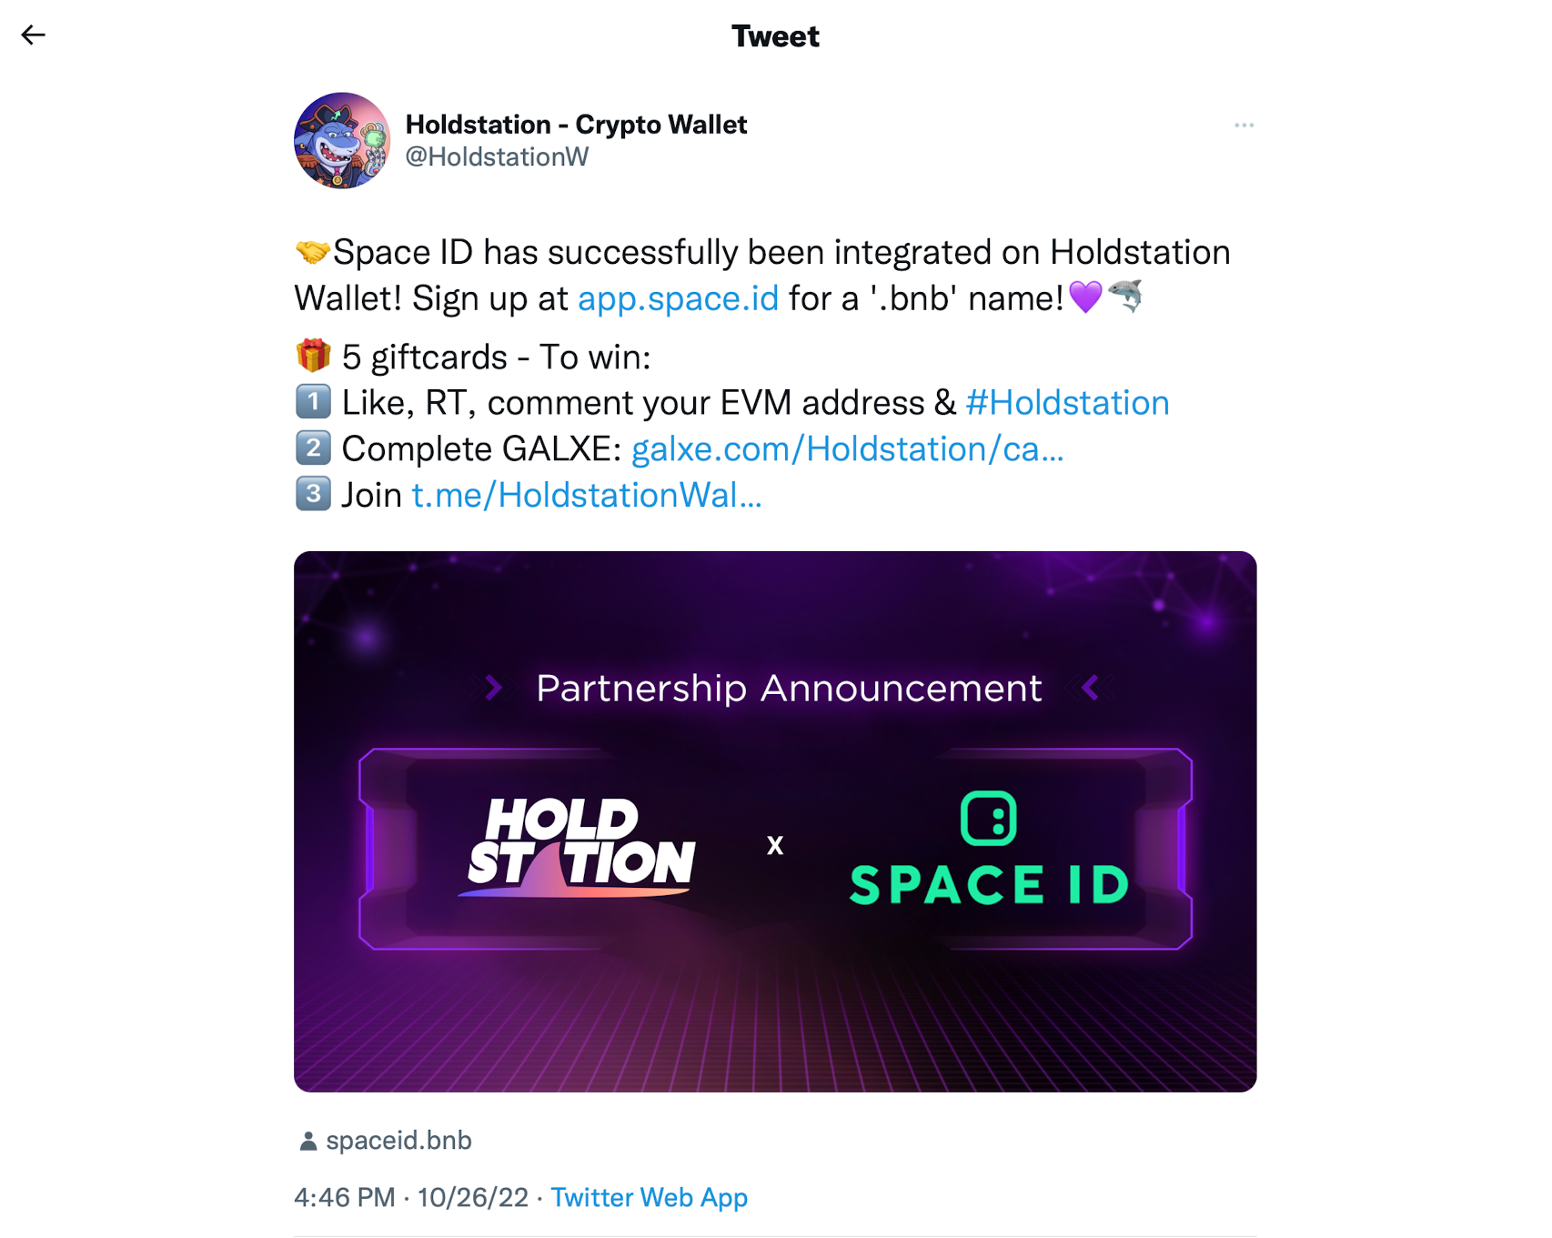Open Holdstation - Crypto Wallet profile name
This screenshot has height=1238, width=1552.
pyautogui.click(x=576, y=124)
